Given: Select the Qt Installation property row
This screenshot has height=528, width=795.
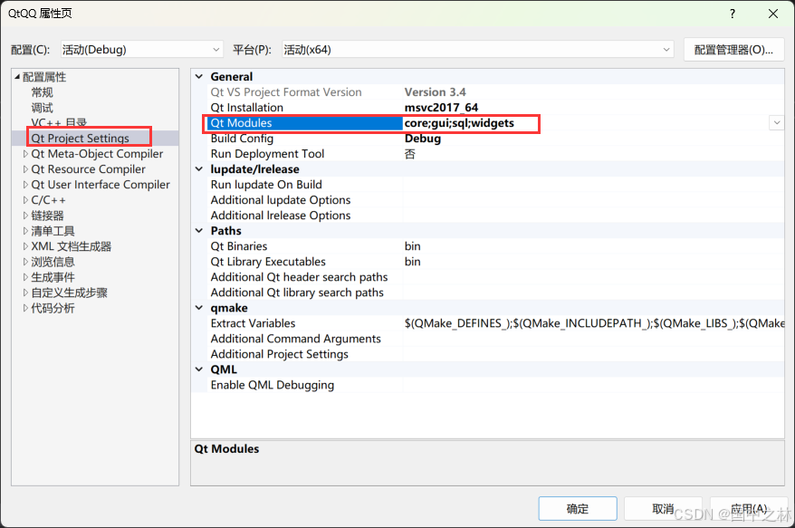Looking at the screenshot, I should tap(495, 108).
